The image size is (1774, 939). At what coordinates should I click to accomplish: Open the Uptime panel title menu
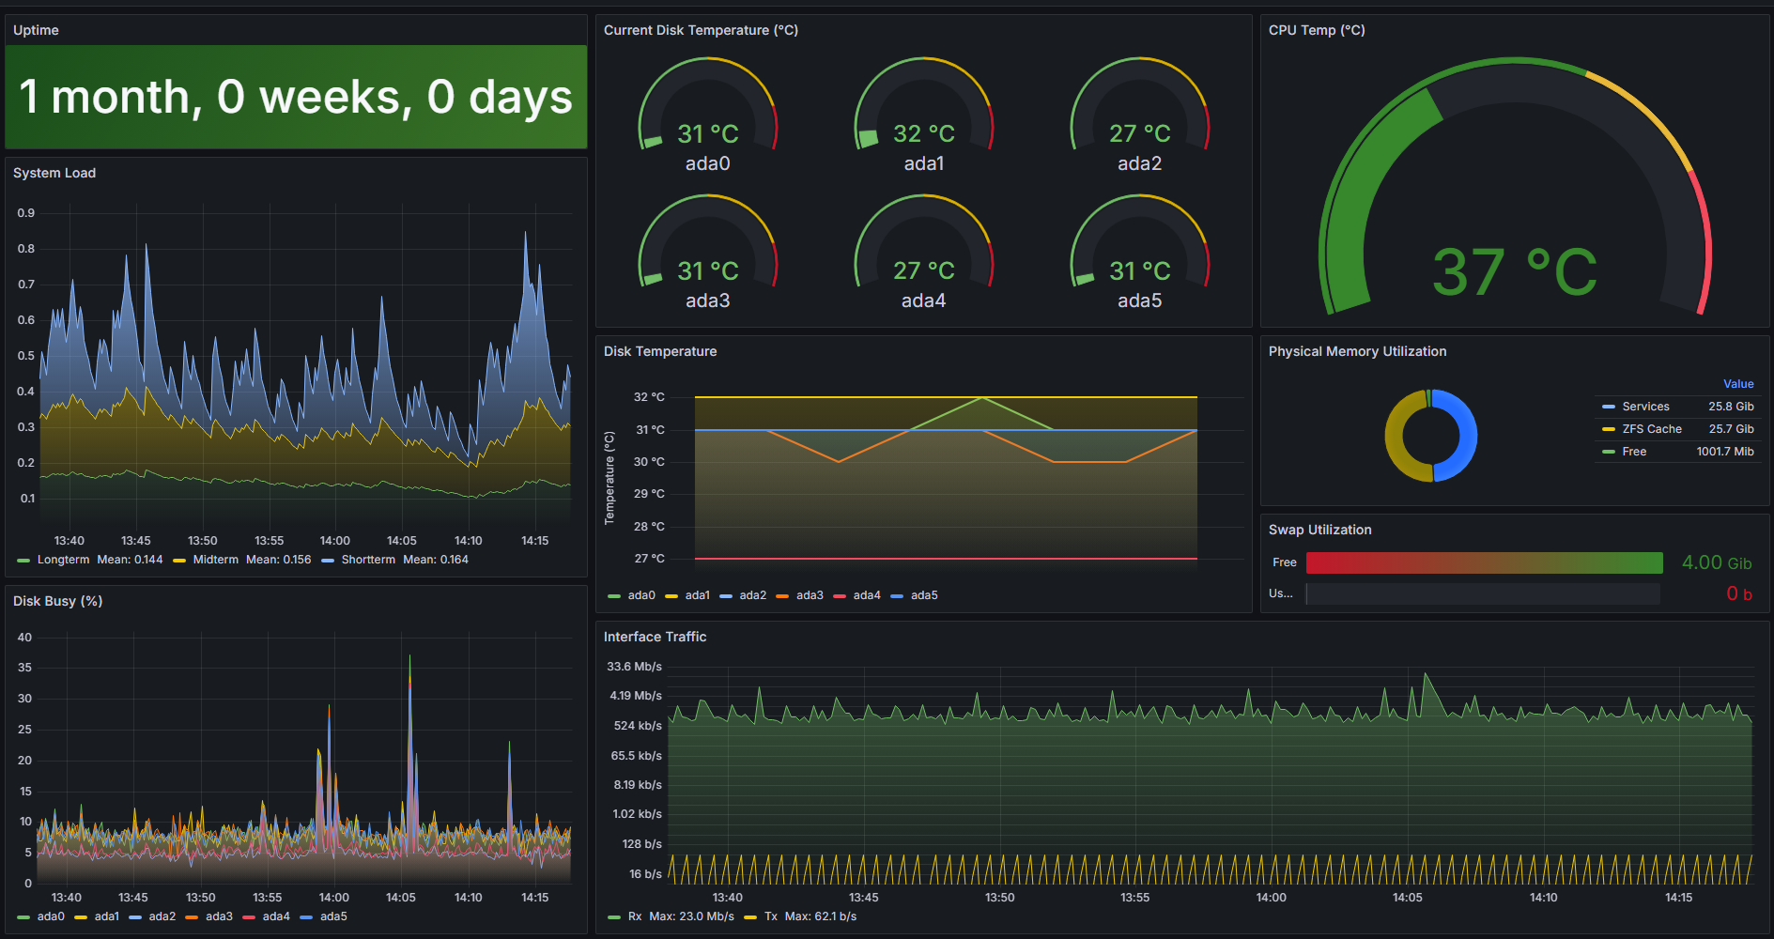36,30
